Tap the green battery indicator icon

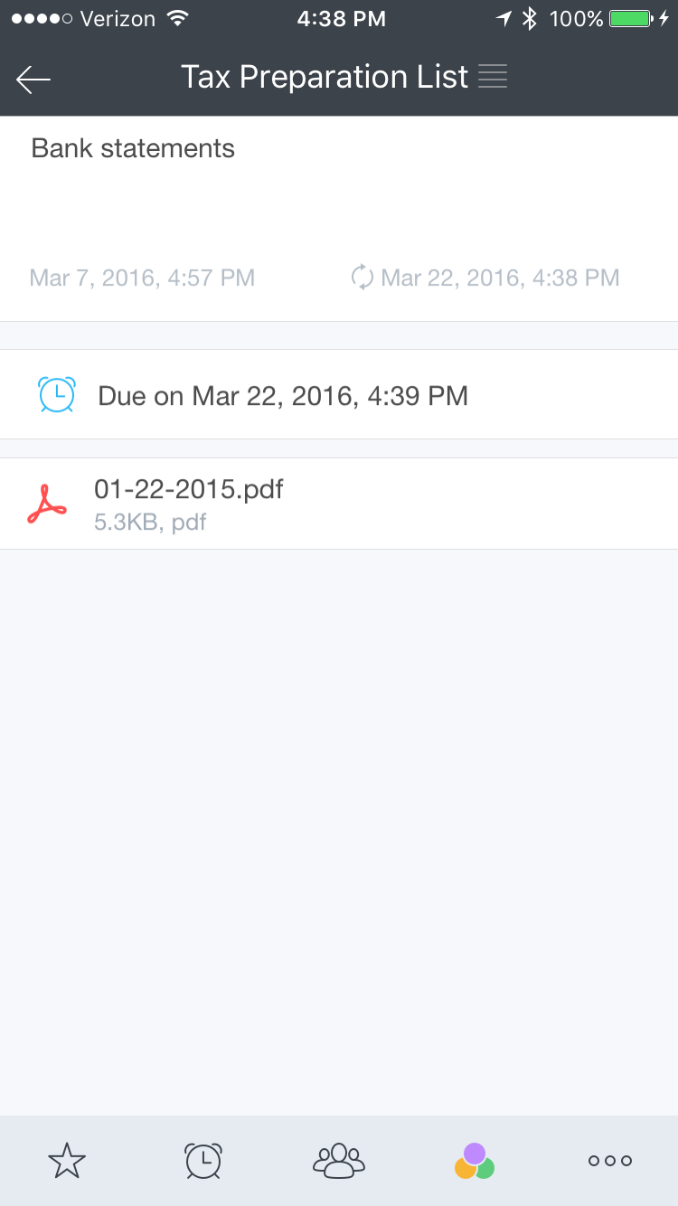[x=631, y=19]
